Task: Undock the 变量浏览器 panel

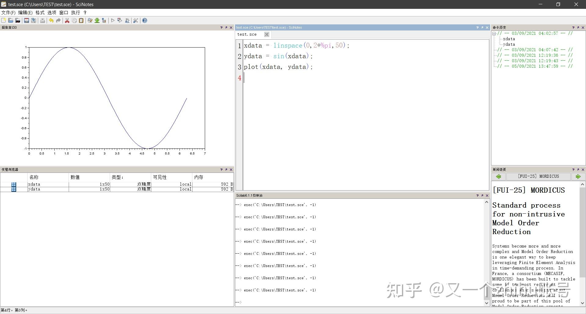Action: 226,169
